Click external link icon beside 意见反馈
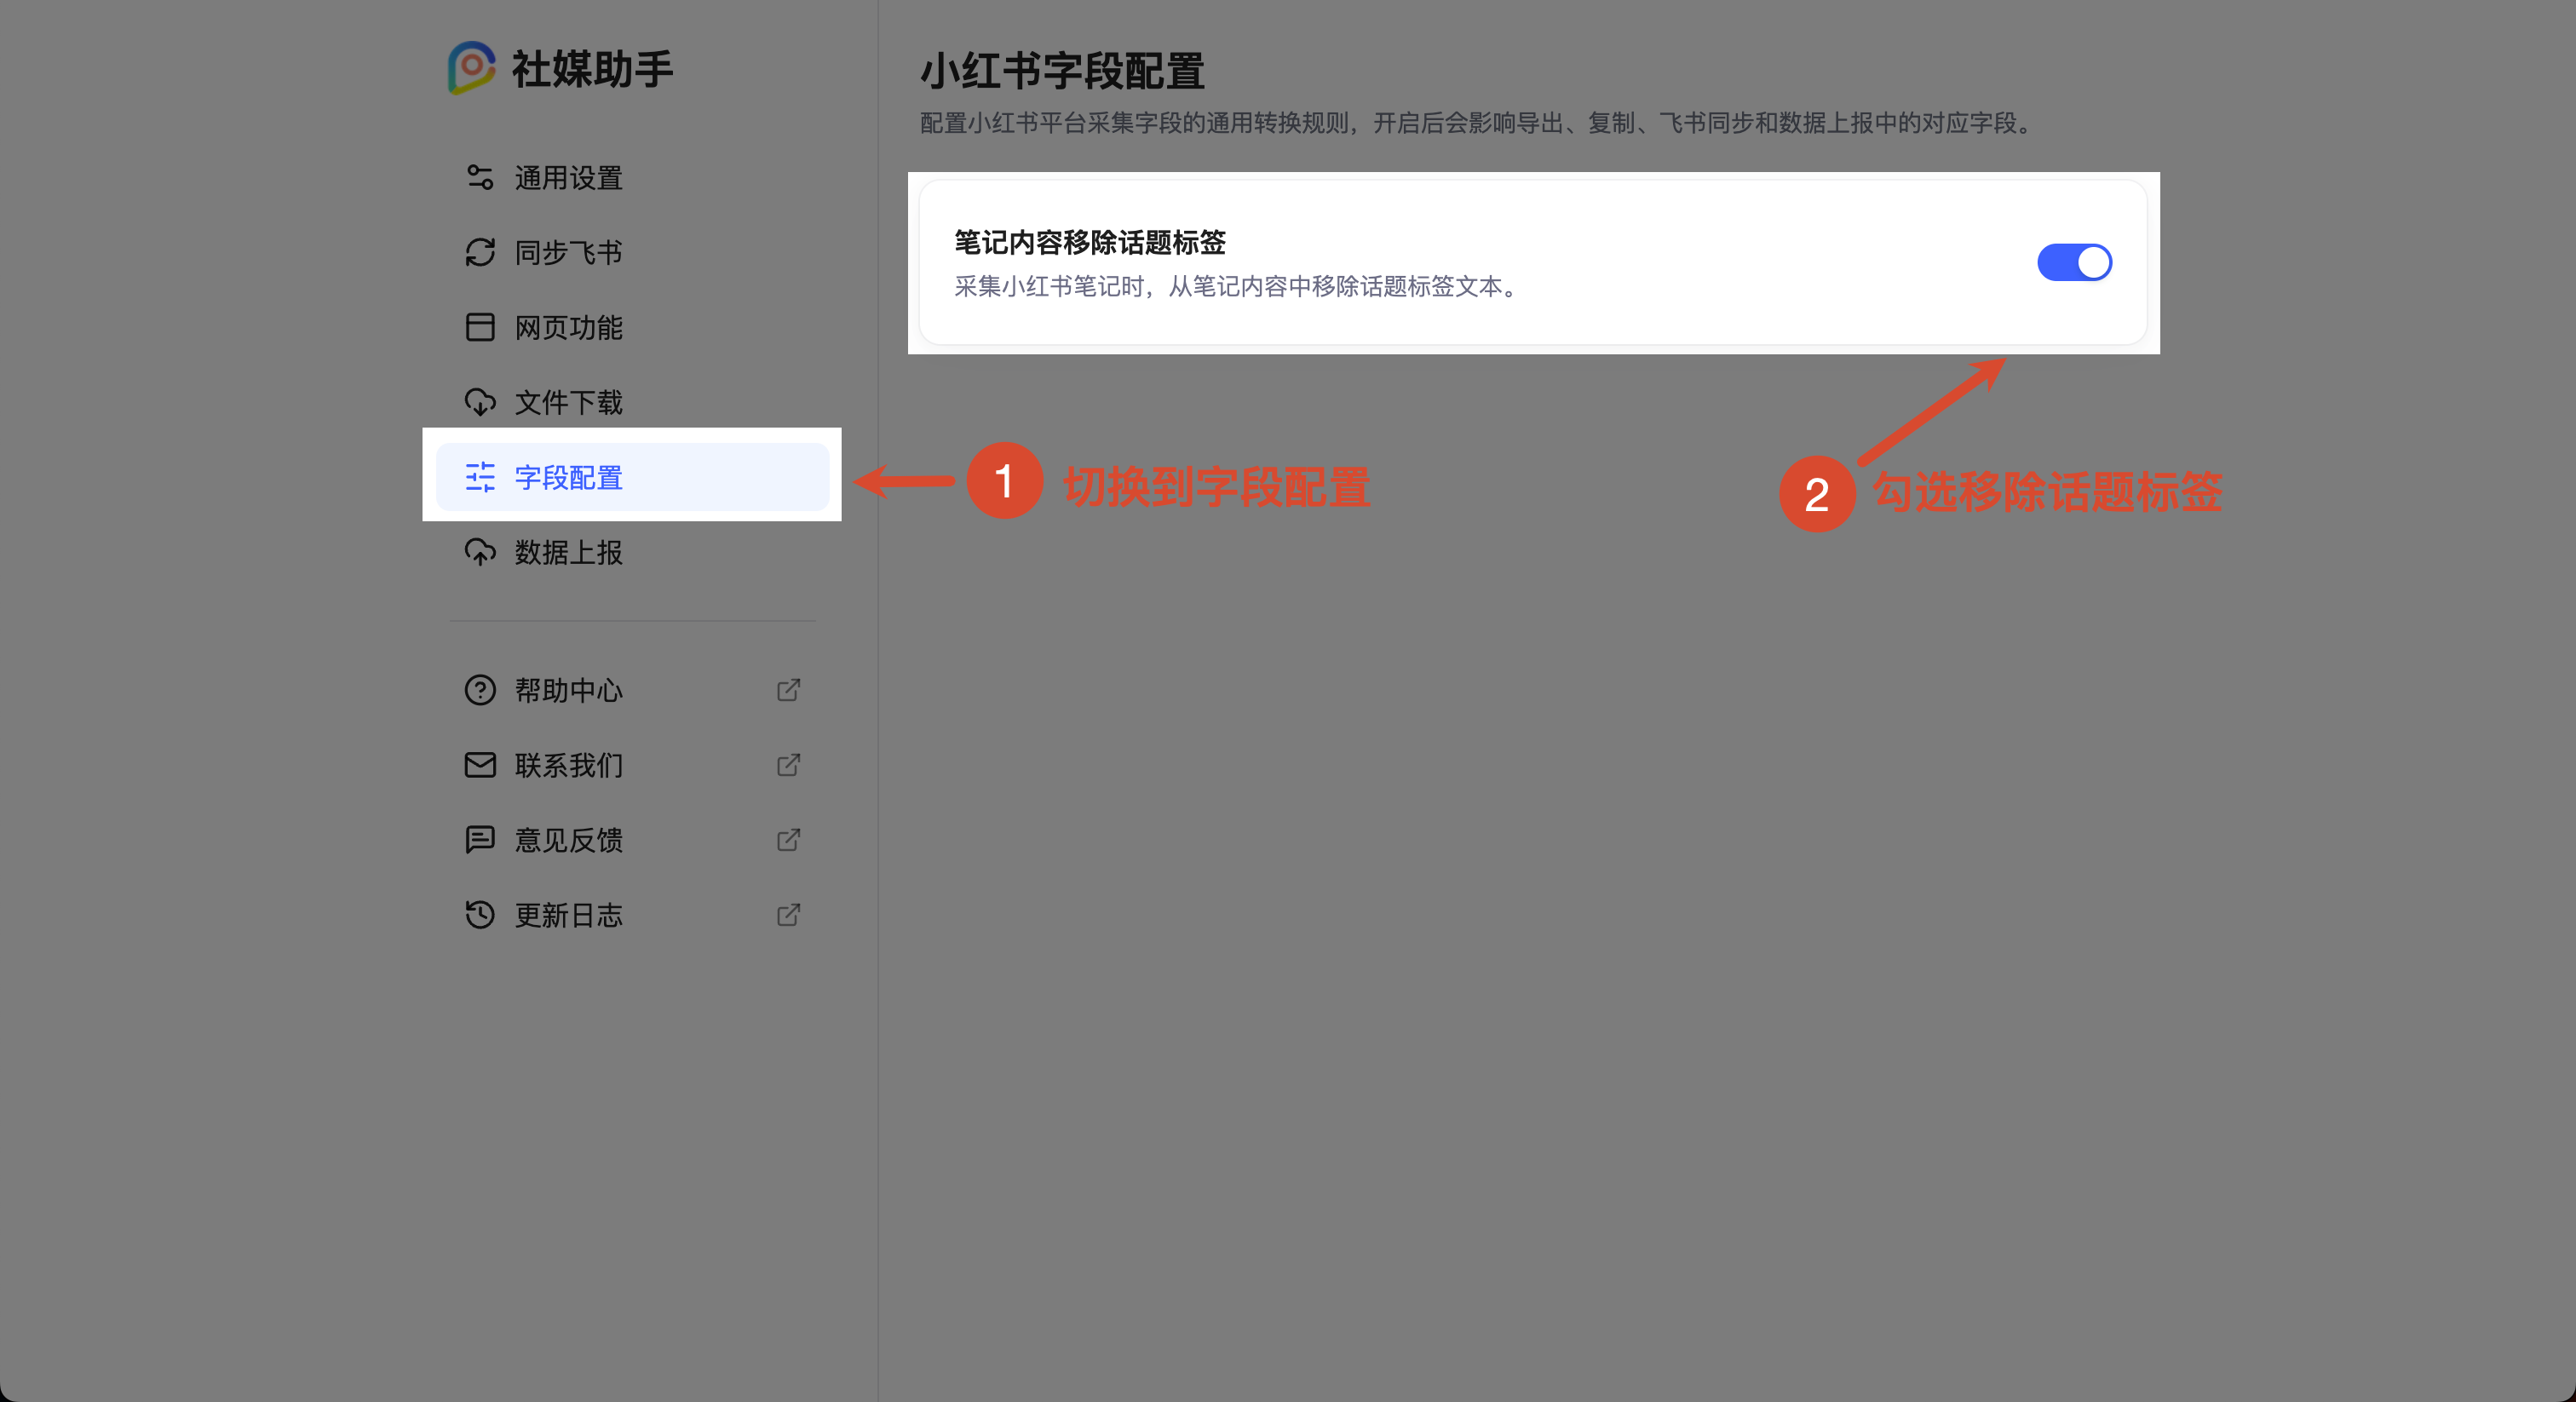The height and width of the screenshot is (1402, 2576). click(x=788, y=840)
